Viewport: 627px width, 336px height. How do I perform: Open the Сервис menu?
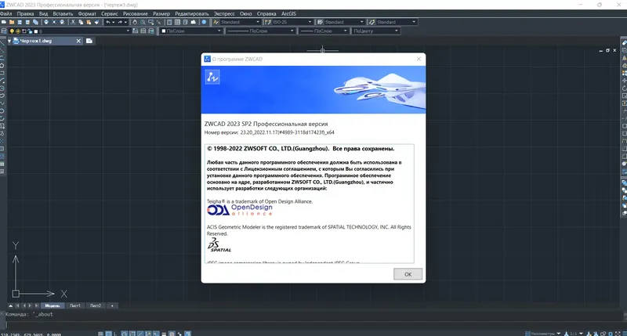coord(110,13)
